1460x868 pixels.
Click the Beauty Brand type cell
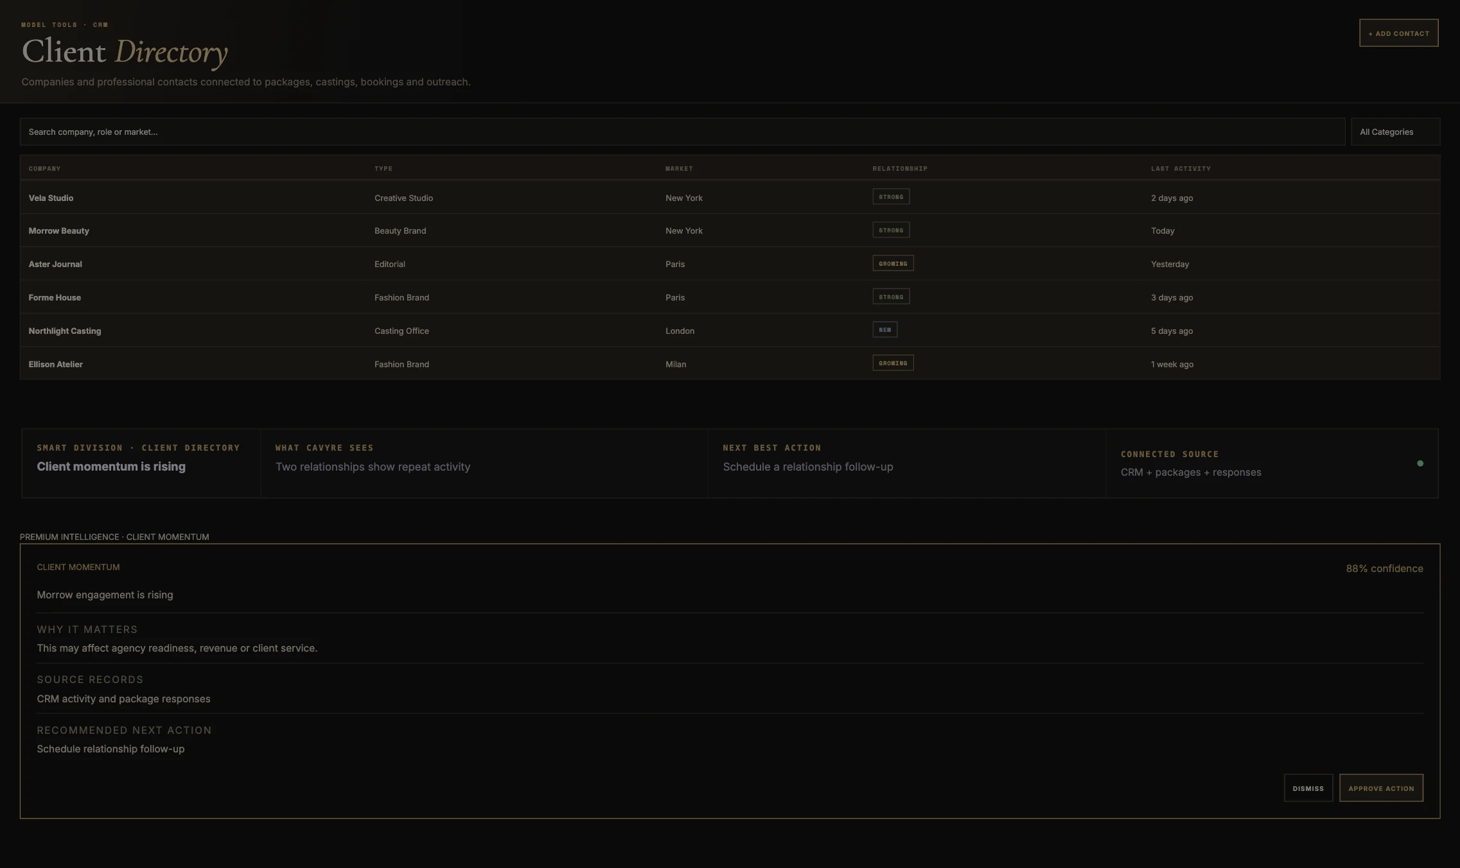400,230
